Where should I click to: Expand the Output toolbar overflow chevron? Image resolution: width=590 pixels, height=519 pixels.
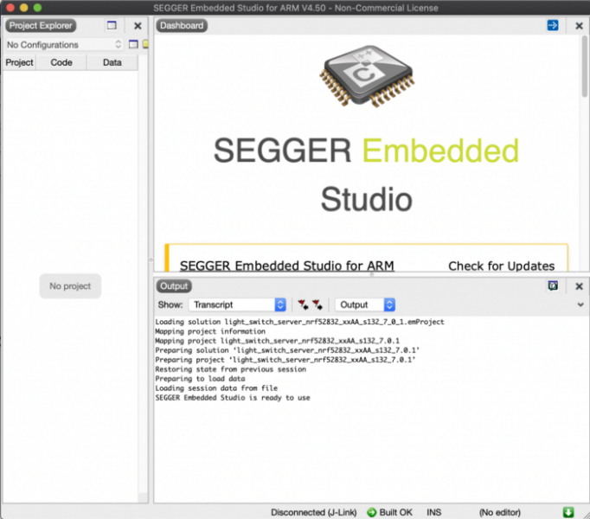click(x=580, y=304)
